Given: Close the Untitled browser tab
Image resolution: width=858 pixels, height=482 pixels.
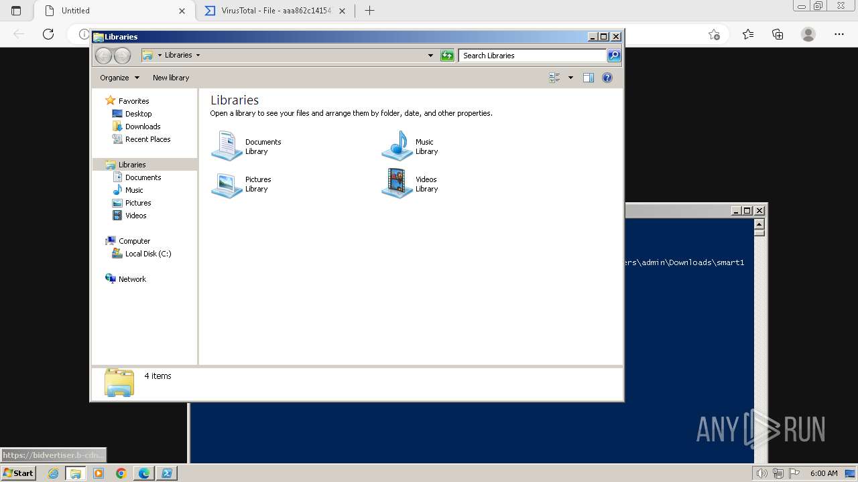Looking at the screenshot, I should click(182, 11).
